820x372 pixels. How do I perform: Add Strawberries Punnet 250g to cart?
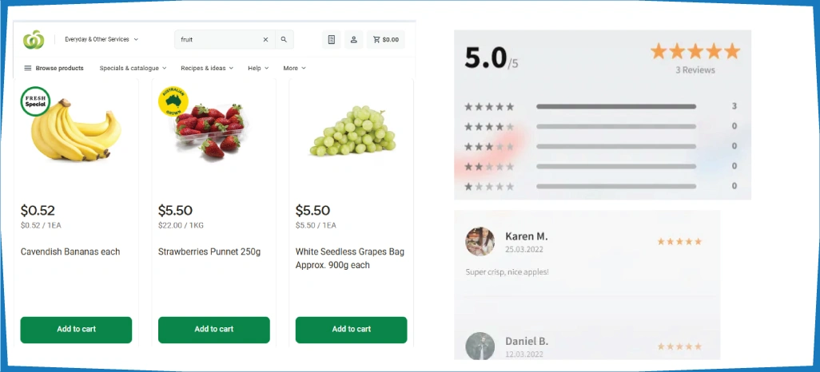[x=214, y=330]
